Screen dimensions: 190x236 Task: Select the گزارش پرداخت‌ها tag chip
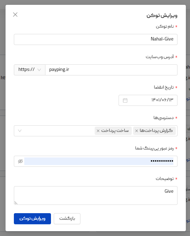(154, 131)
